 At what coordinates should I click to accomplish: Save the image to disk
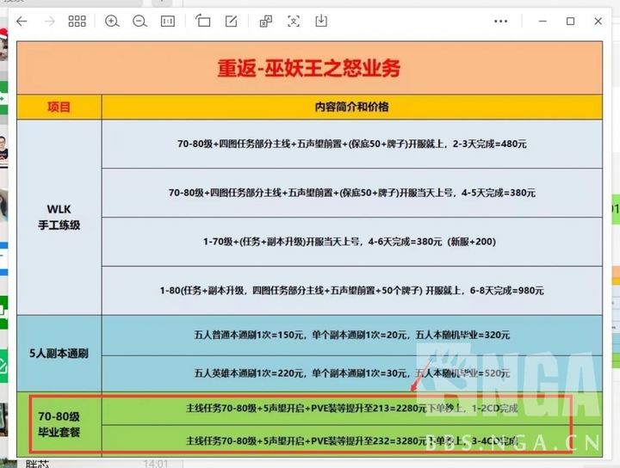click(321, 21)
